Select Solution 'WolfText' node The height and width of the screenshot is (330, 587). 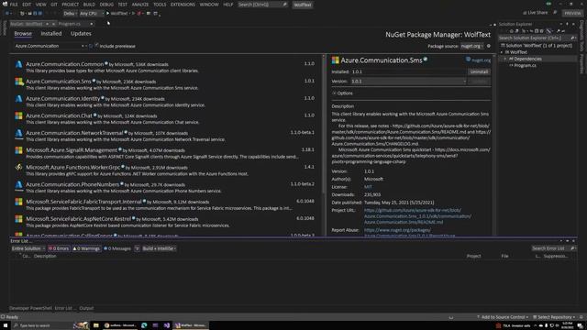tap(537, 46)
